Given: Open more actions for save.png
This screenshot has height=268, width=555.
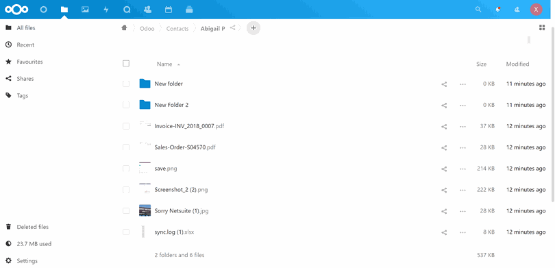Looking at the screenshot, I should point(463,169).
